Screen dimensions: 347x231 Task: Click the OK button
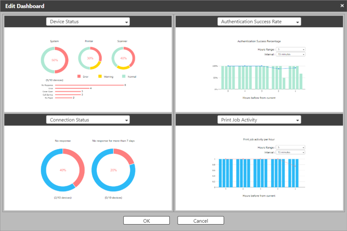coord(146,220)
